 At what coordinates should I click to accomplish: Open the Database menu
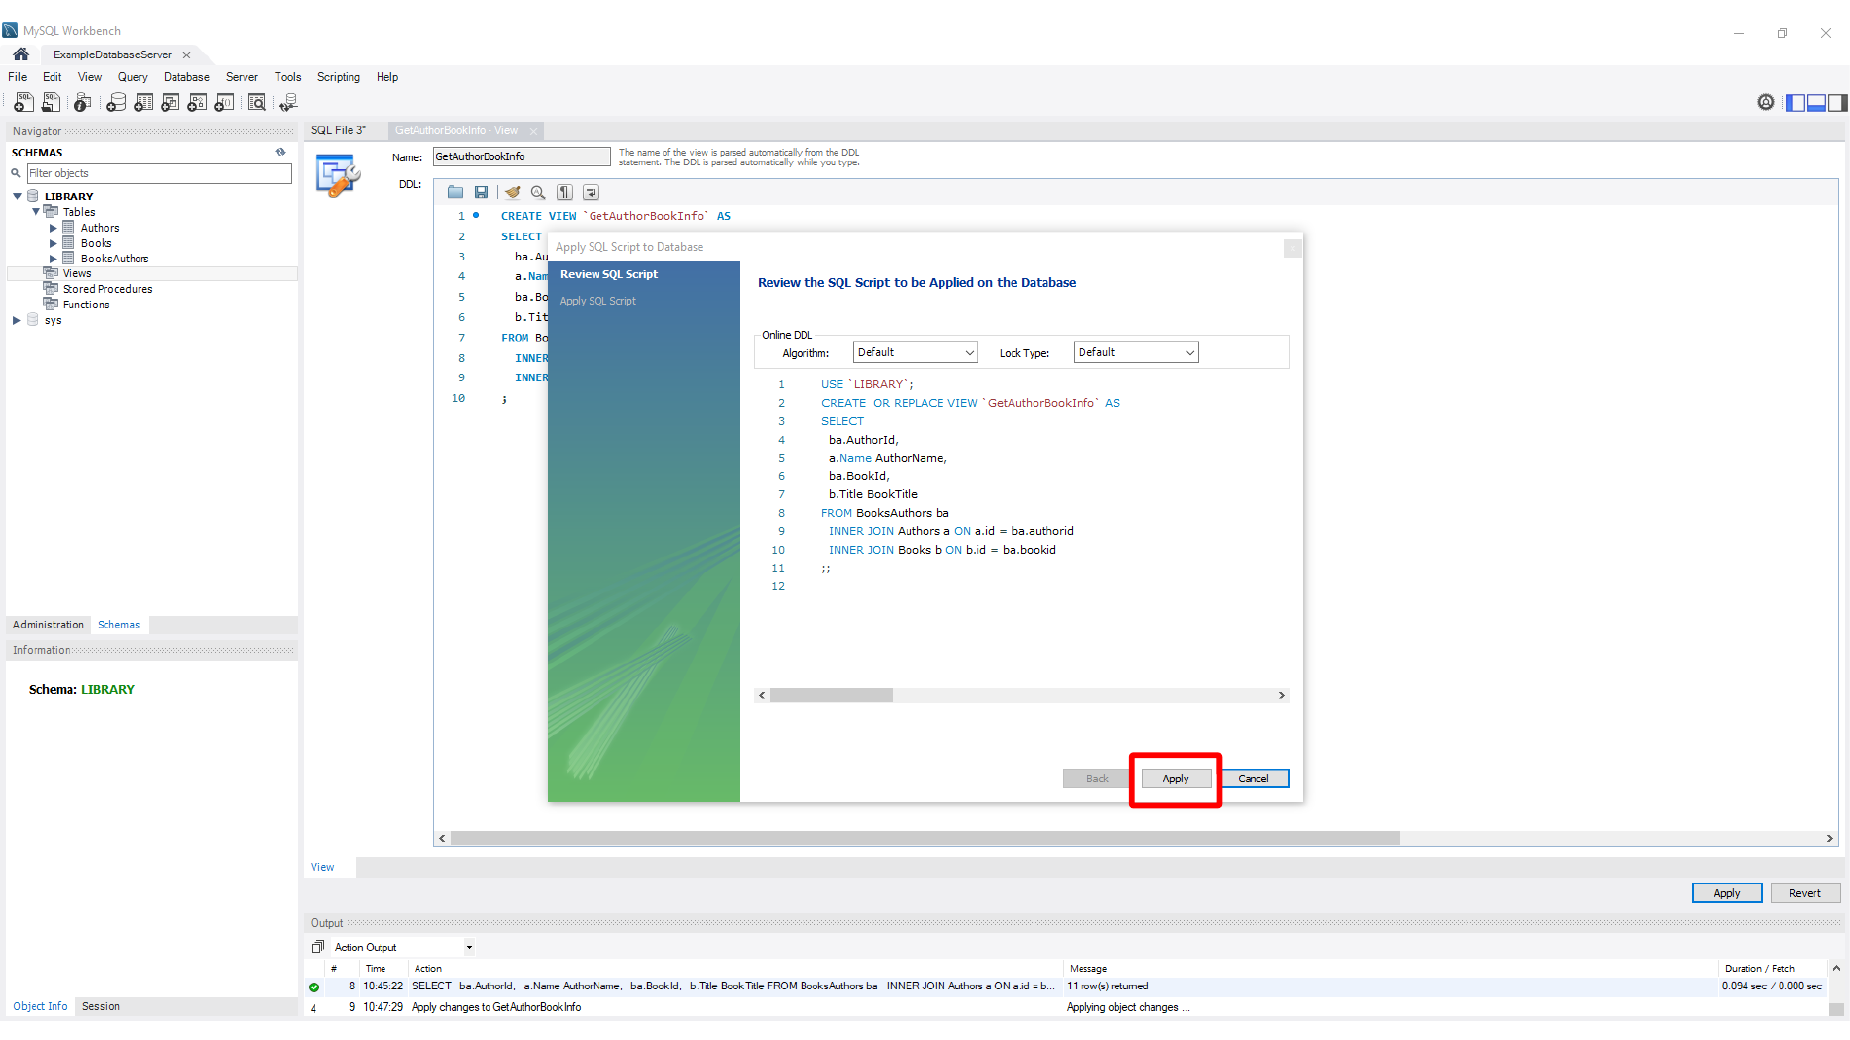click(x=187, y=77)
